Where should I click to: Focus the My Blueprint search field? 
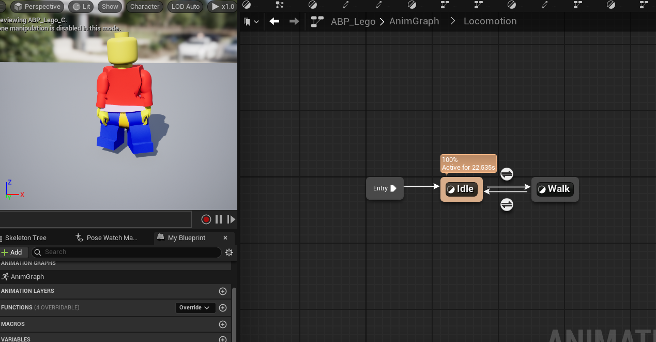coord(127,252)
